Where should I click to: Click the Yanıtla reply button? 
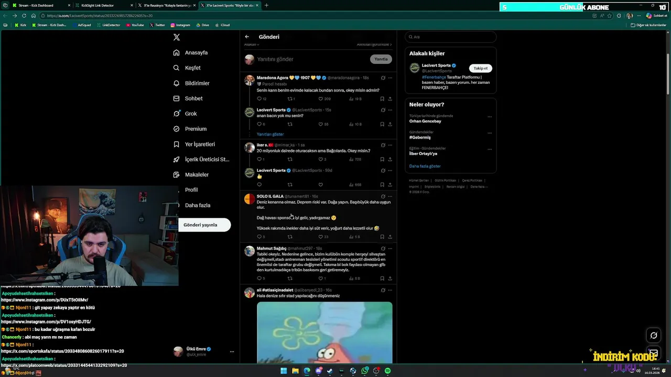(x=381, y=59)
